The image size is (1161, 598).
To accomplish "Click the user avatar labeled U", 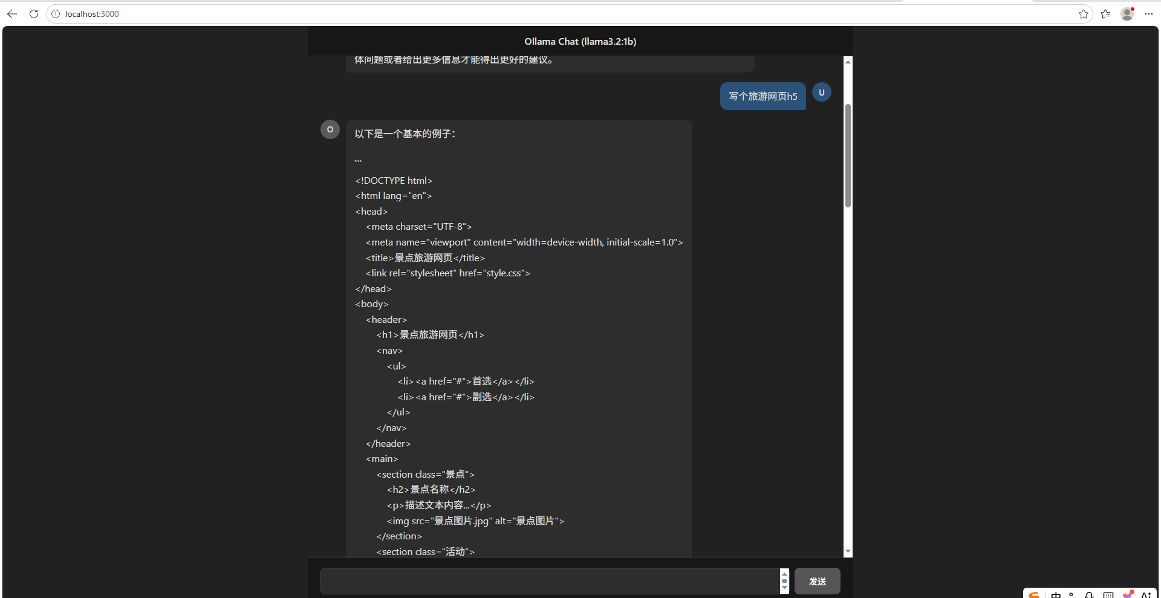I will point(821,93).
